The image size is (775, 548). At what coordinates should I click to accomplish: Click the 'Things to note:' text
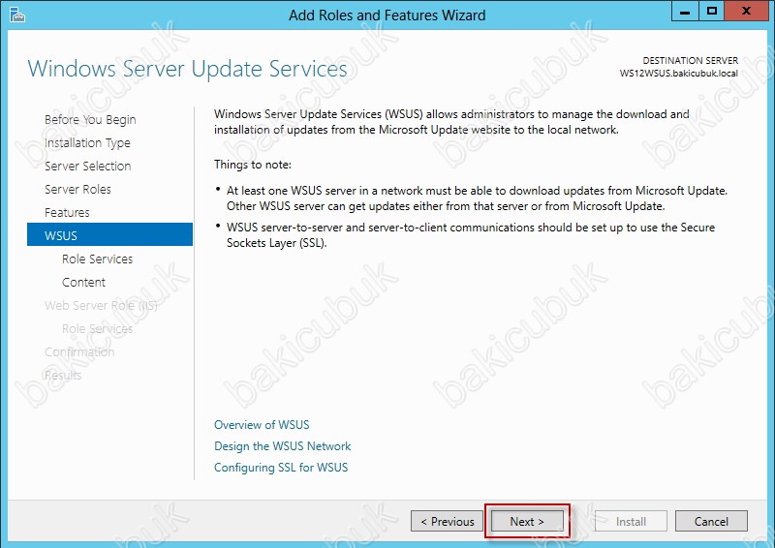coord(253,165)
